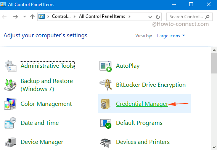Image resolution: width=217 pixels, height=150 pixels.
Task: Go up one level
Action: point(32,17)
